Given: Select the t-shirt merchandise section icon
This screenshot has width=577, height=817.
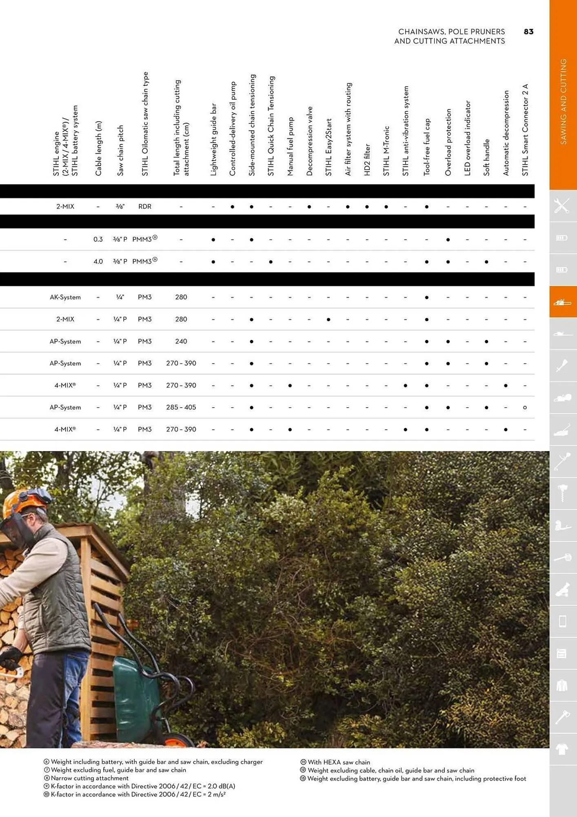Looking at the screenshot, I should (562, 749).
